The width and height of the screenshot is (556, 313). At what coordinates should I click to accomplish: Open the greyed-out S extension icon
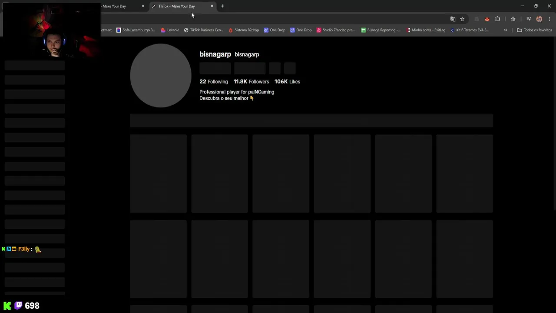(477, 19)
